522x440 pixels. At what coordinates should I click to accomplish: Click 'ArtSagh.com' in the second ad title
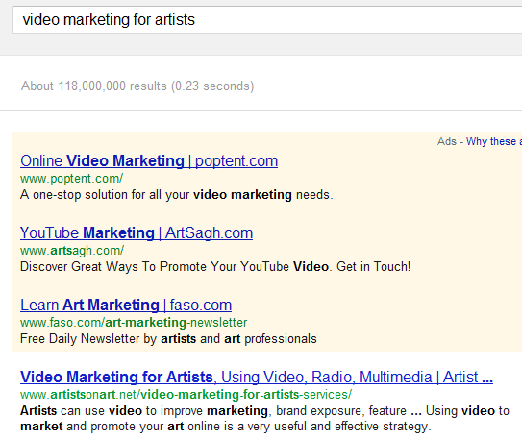click(x=209, y=233)
